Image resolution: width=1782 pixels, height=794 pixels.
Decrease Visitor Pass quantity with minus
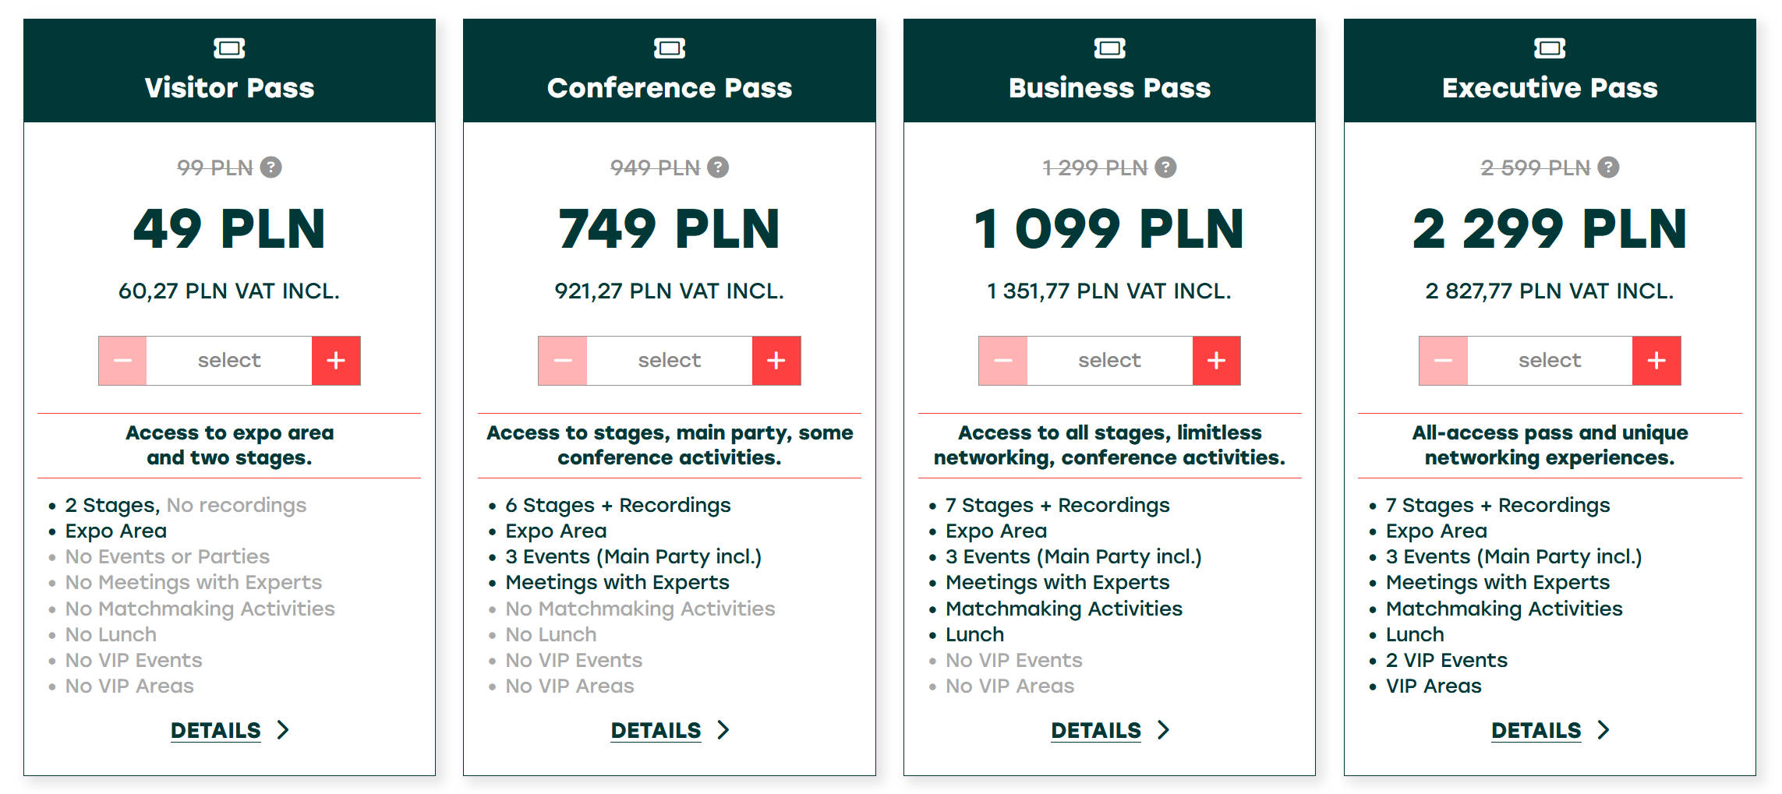pyautogui.click(x=122, y=361)
